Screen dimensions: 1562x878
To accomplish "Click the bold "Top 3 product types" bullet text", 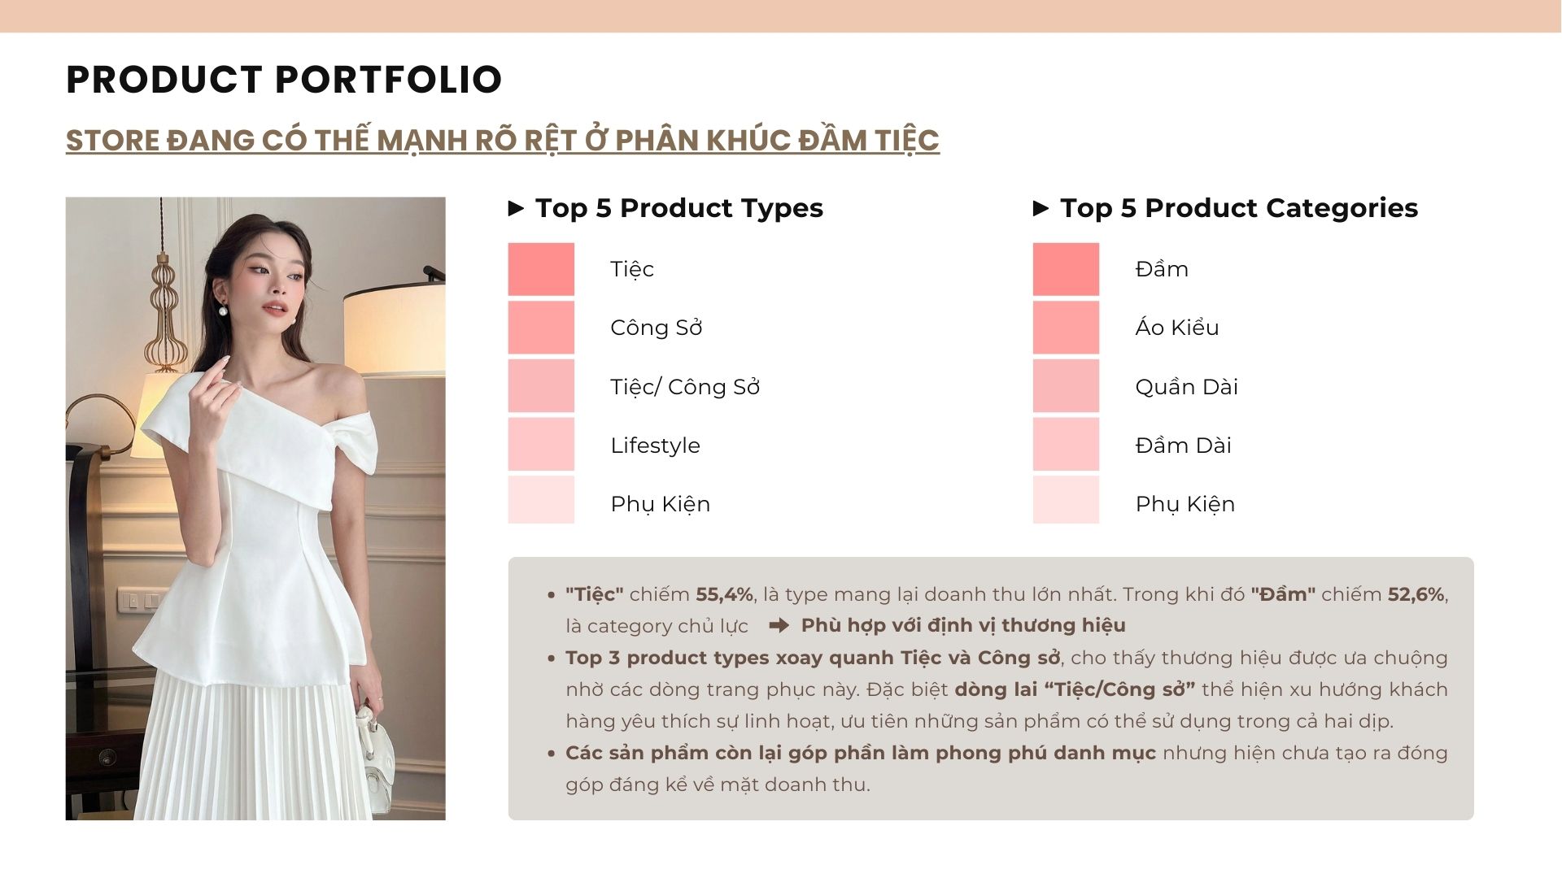I will [x=813, y=658].
